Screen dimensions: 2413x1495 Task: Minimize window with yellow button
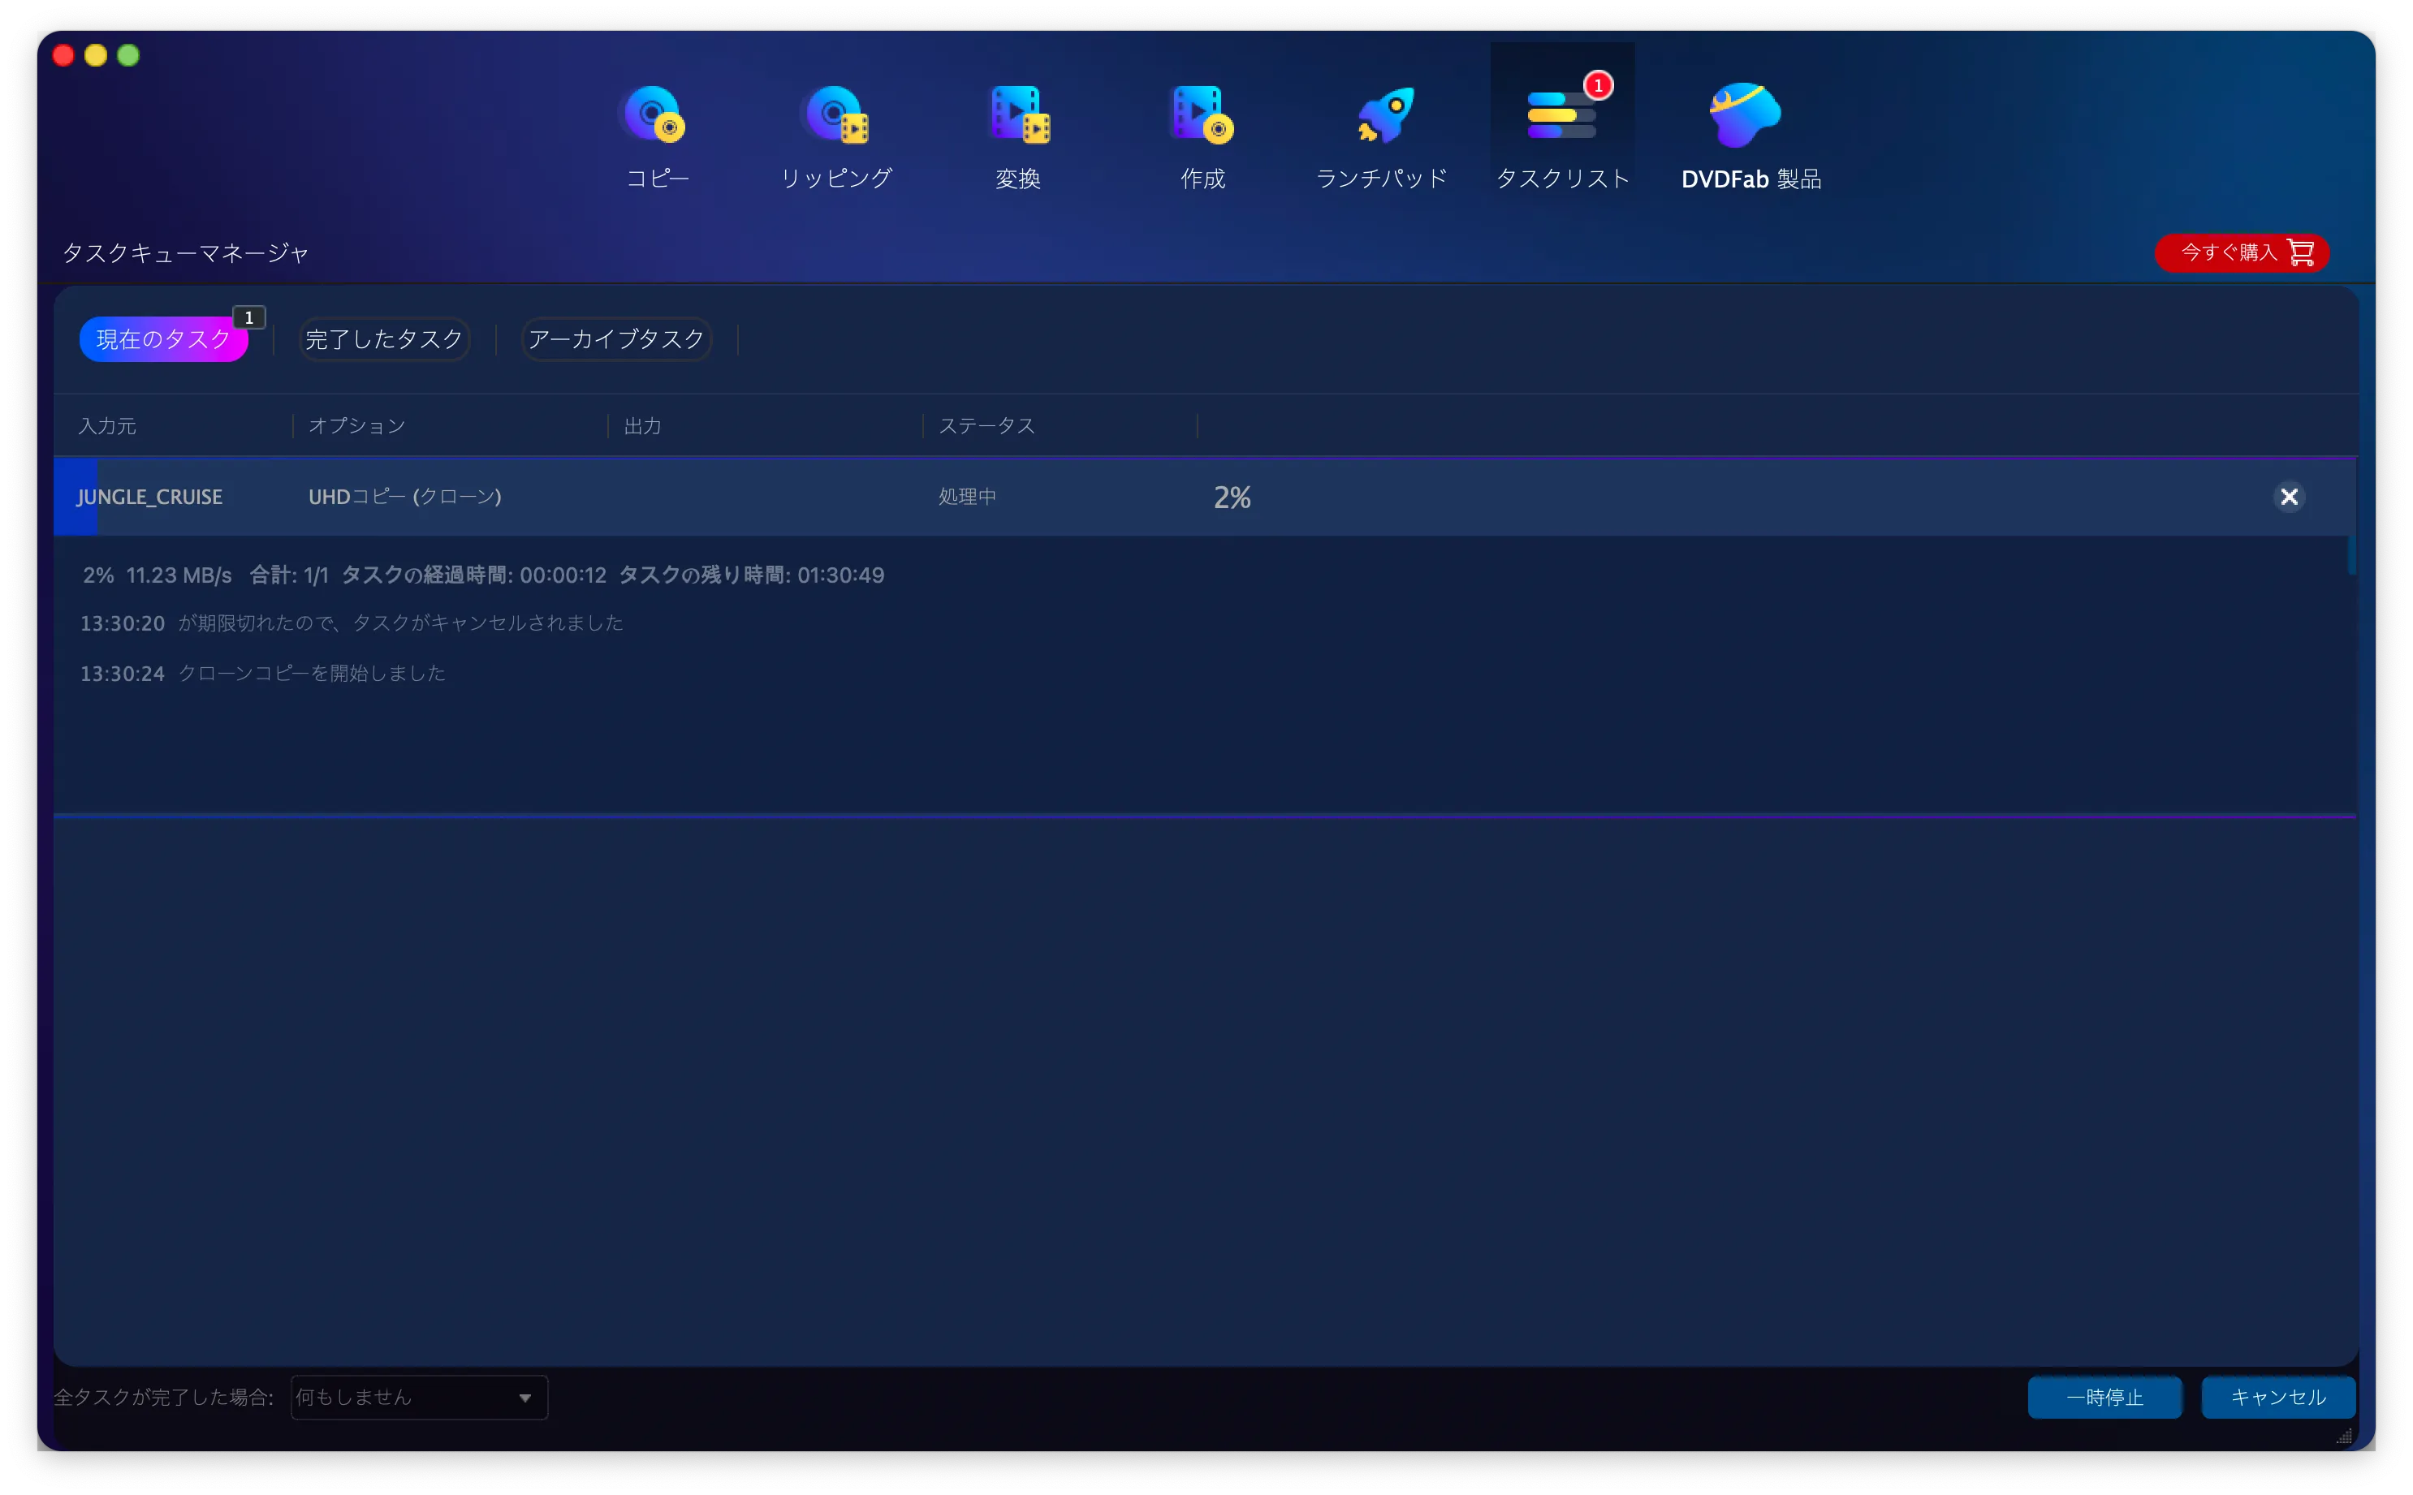pos(96,55)
